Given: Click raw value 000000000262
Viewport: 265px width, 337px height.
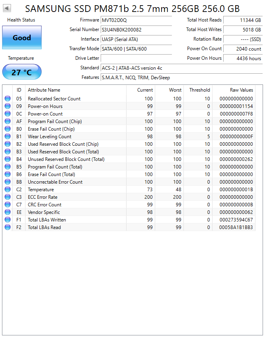Looking at the screenshot, I should [236, 159].
